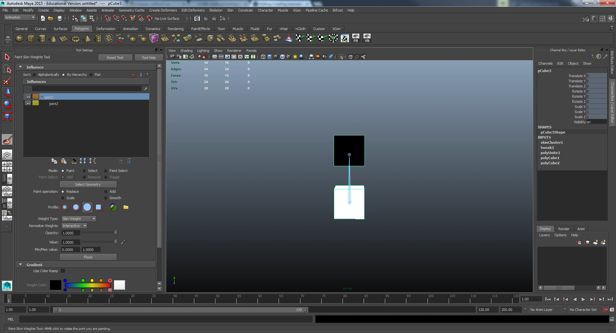Click the Reset Tool button
Image resolution: width=616 pixels, height=333 pixels.
point(115,58)
